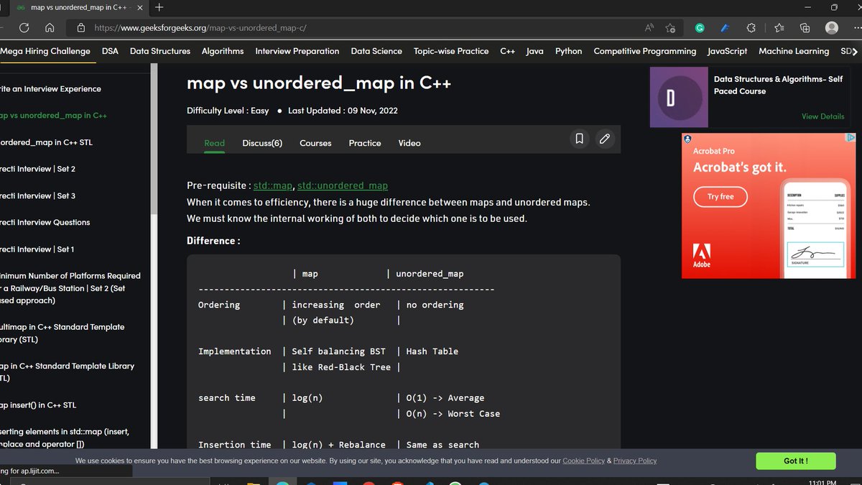This screenshot has width=862, height=485.
Task: Open the Extensions puzzle icon
Action: click(751, 28)
